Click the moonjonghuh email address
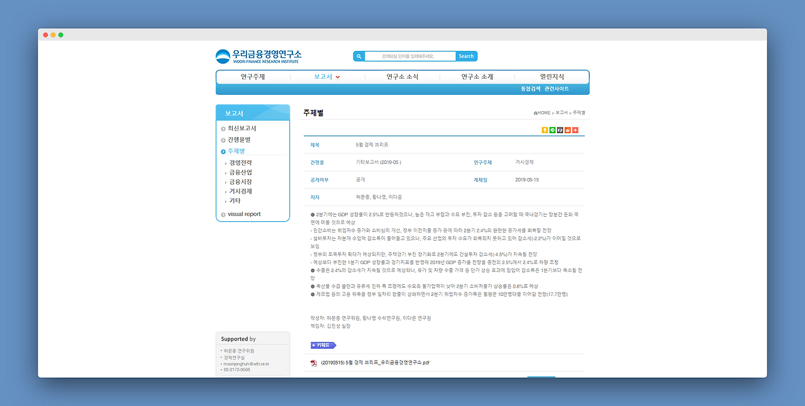The height and width of the screenshot is (406, 805). coord(246,364)
